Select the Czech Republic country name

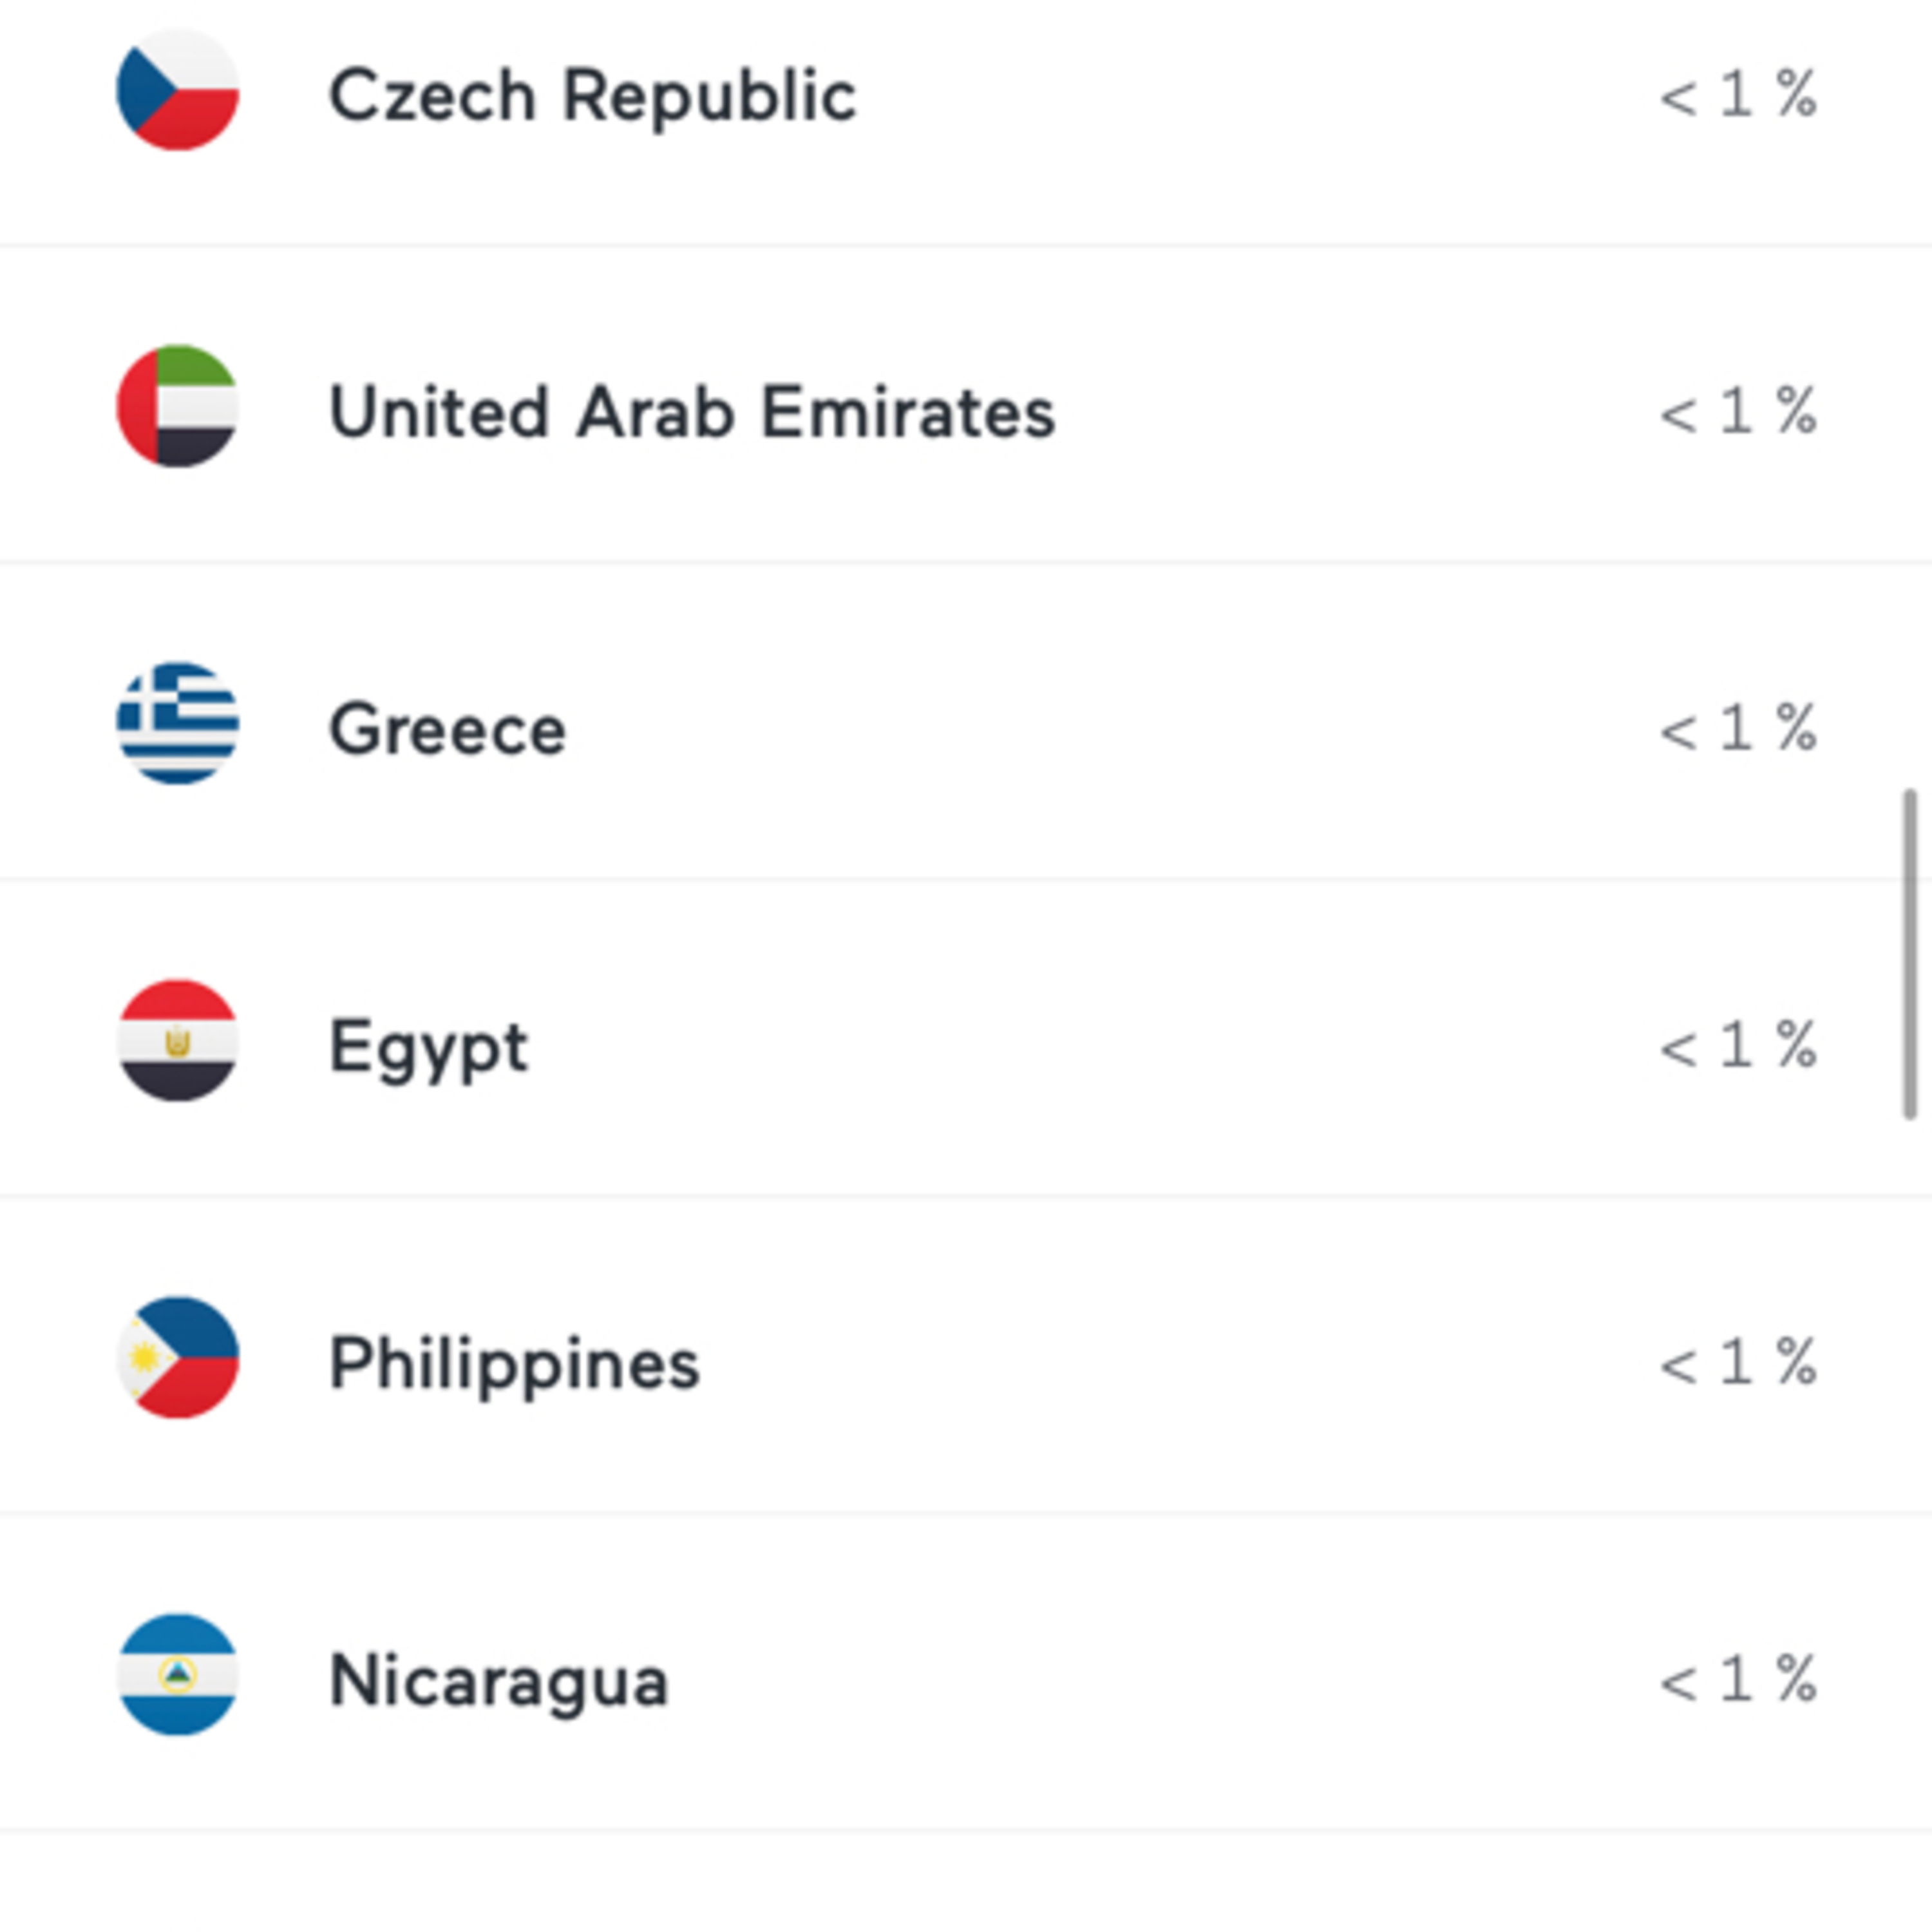pos(592,96)
